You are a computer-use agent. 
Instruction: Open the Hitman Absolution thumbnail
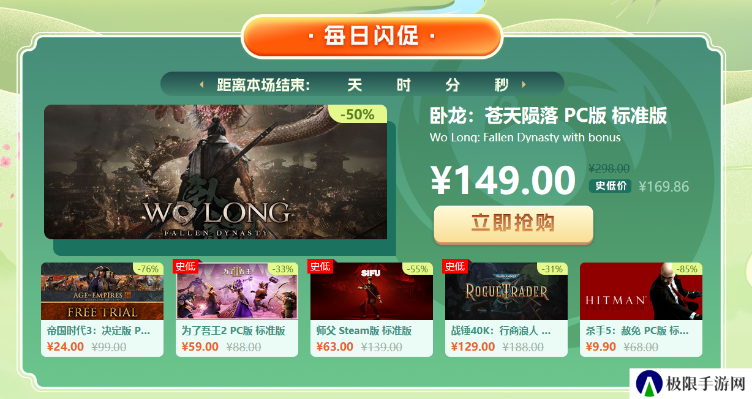641,291
